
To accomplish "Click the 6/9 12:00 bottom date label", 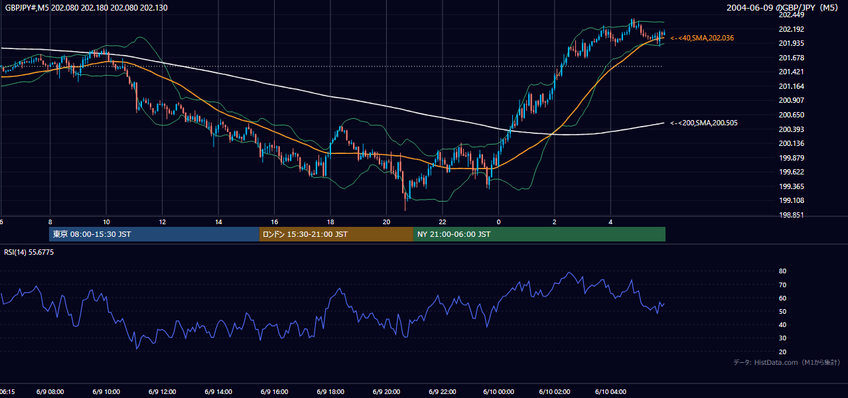I will tap(163, 392).
